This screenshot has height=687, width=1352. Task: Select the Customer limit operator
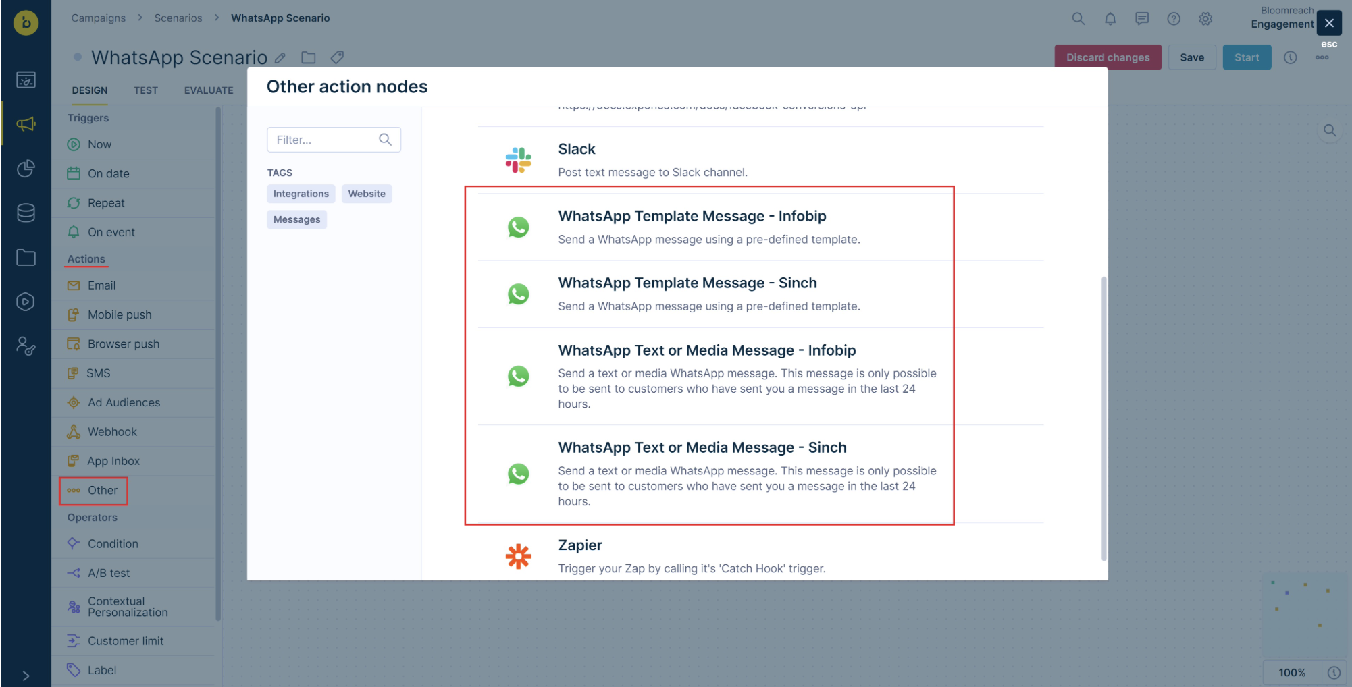point(134,641)
